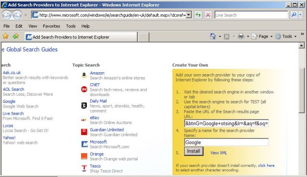The width and height of the screenshot is (307, 177).
Task: Expand the Print dropdown arrow
Action: tap(248, 36)
